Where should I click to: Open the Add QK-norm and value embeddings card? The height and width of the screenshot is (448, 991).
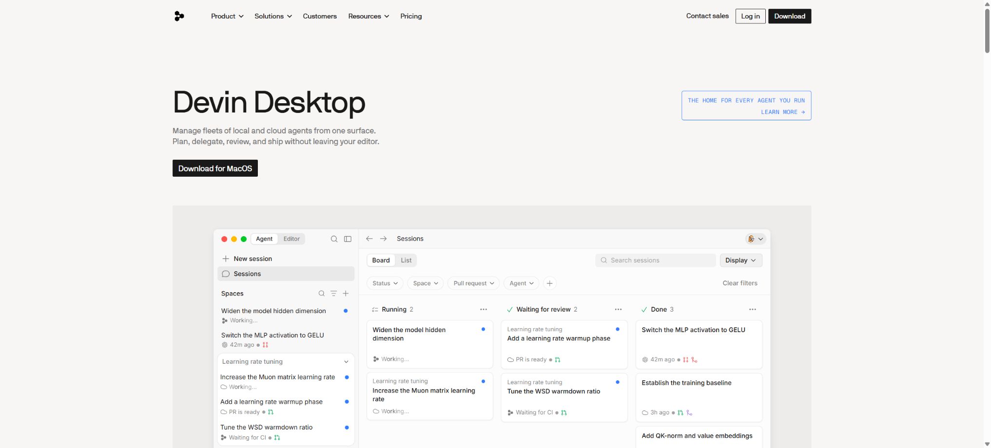[699, 437]
